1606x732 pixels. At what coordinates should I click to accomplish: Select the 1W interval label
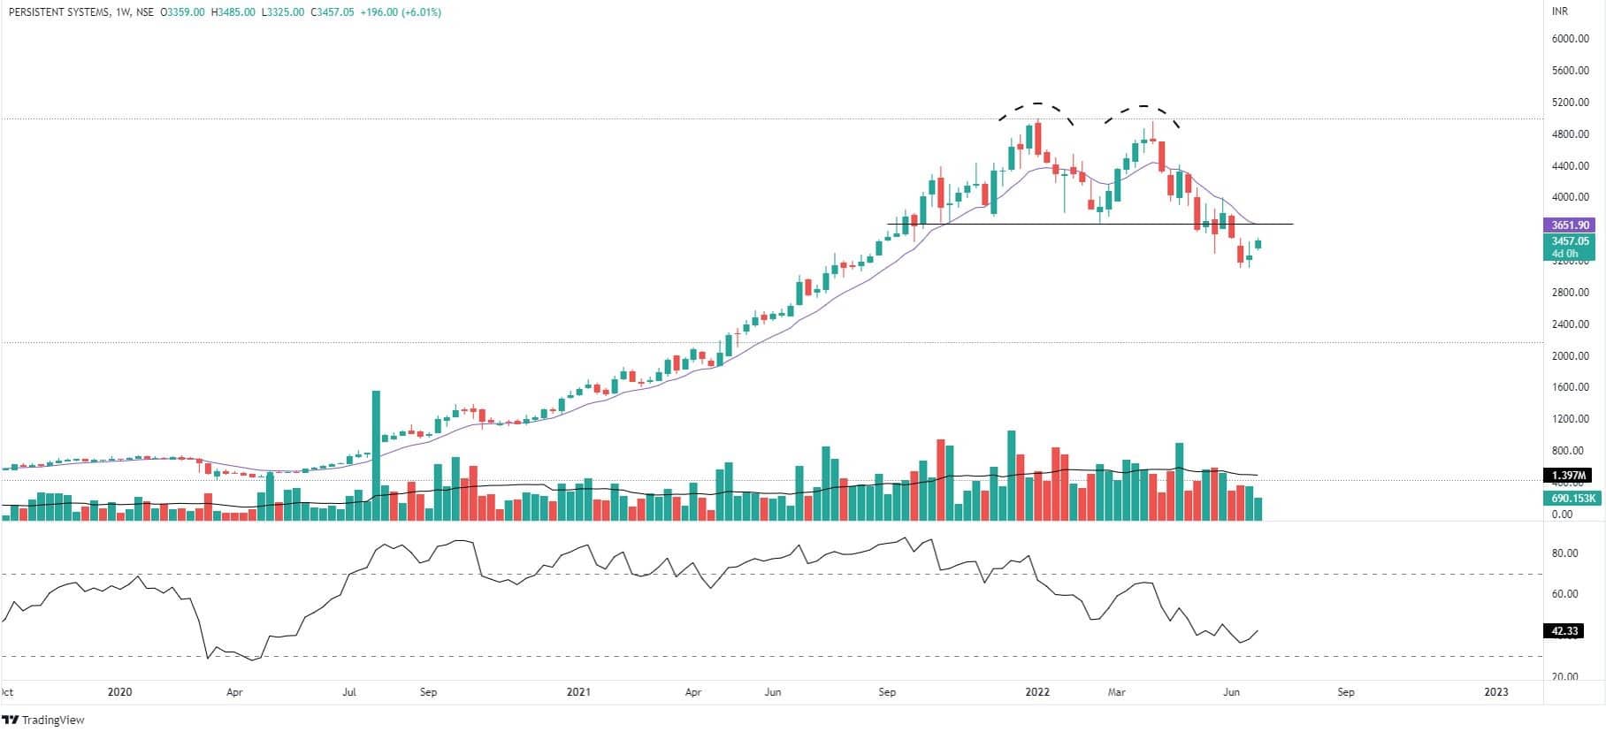[x=124, y=12]
